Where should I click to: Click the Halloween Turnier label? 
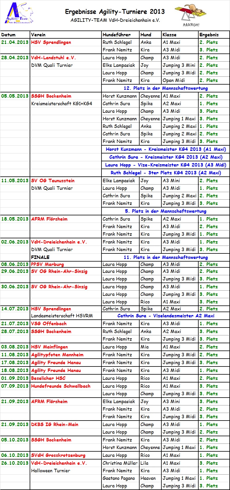point(51,471)
